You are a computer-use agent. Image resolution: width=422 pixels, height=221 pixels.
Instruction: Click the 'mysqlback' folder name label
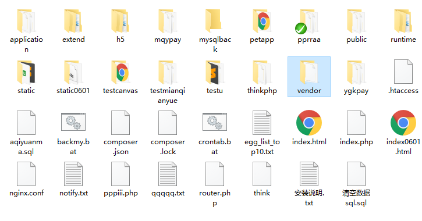(215, 44)
